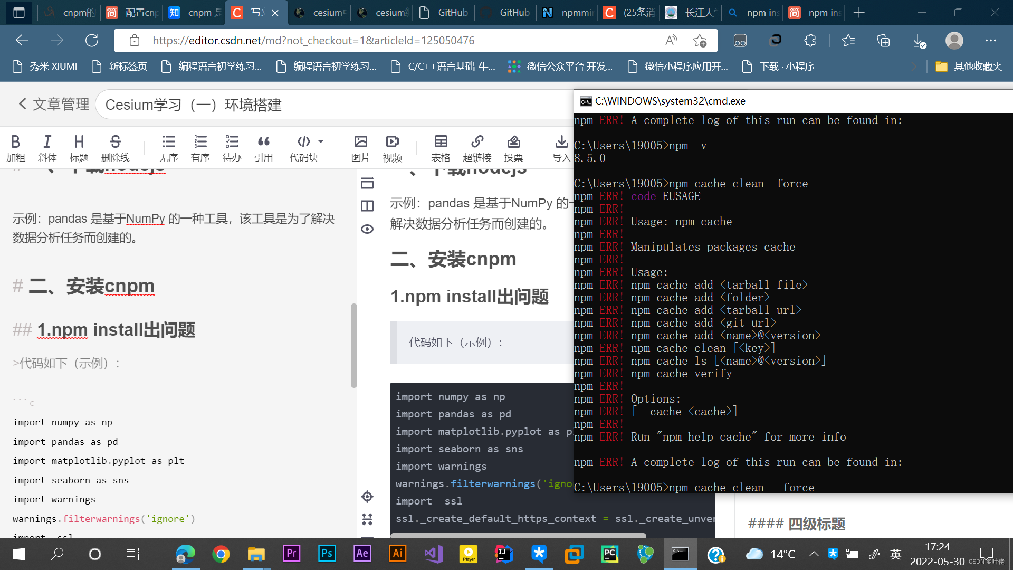Expand bookmarks bar overflow chevron
This screenshot has width=1013, height=570.
click(x=914, y=66)
